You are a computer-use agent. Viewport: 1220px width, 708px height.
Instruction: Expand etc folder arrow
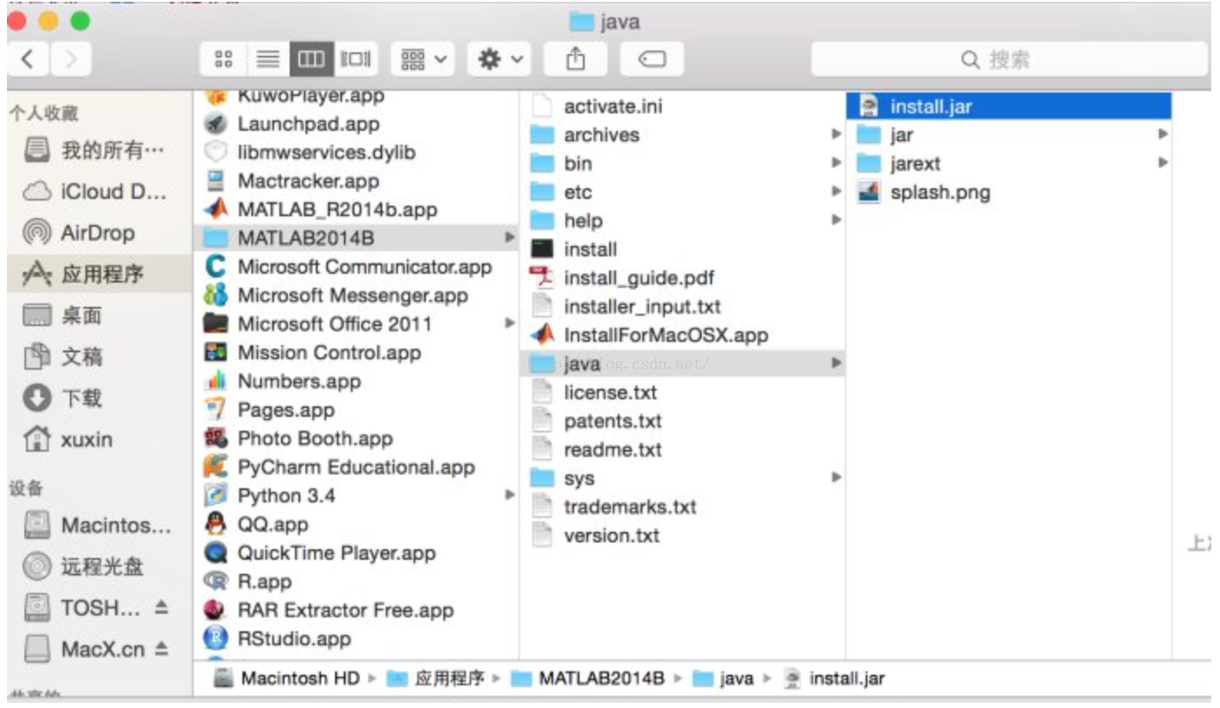pyautogui.click(x=836, y=192)
